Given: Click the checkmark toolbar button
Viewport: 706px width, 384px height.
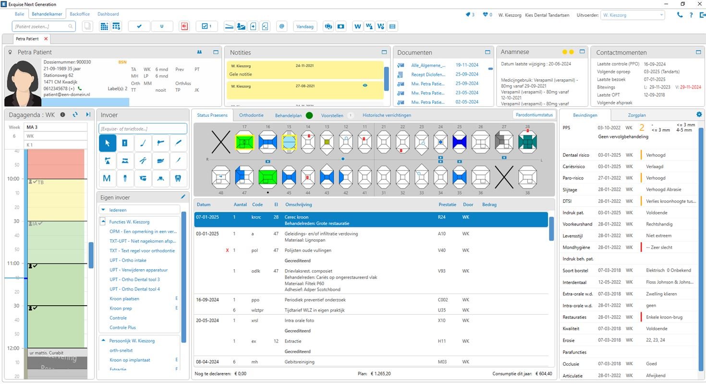Looking at the screenshot, I should 139,26.
